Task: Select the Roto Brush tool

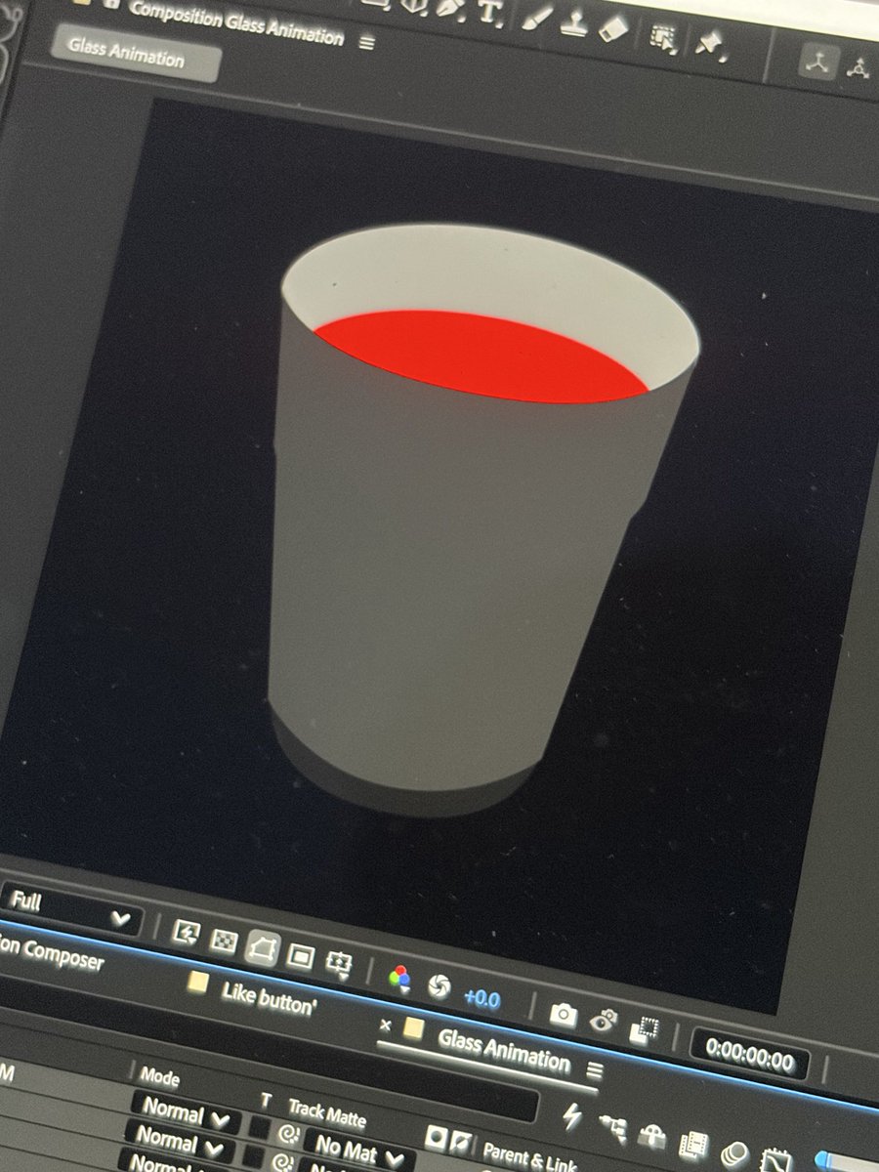Action: pyautogui.click(x=664, y=39)
